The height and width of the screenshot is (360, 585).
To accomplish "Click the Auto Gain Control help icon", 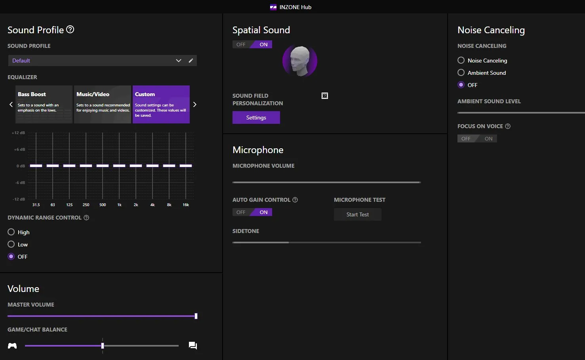I will coord(295,200).
